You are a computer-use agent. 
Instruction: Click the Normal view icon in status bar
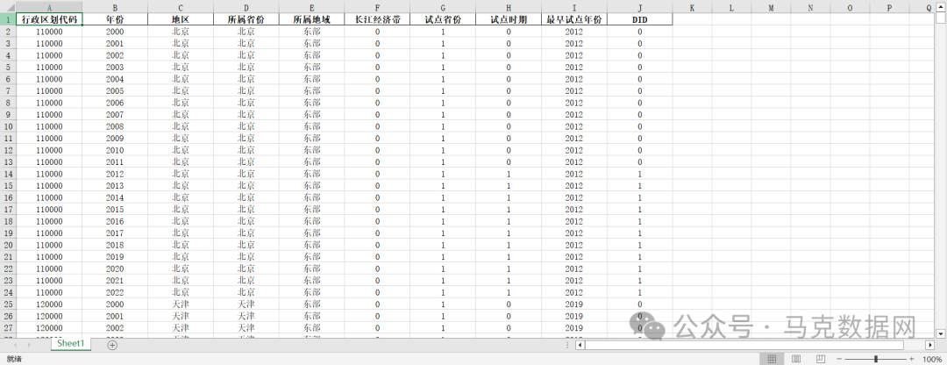[772, 359]
